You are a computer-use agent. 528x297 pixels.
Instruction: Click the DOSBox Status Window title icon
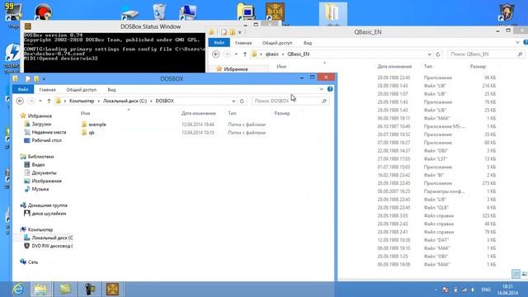28,26
